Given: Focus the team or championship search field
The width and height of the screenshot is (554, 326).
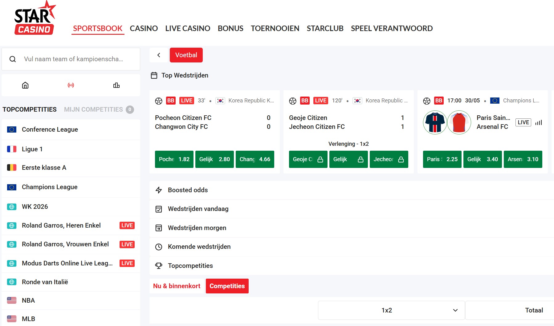Looking at the screenshot, I should point(71,59).
